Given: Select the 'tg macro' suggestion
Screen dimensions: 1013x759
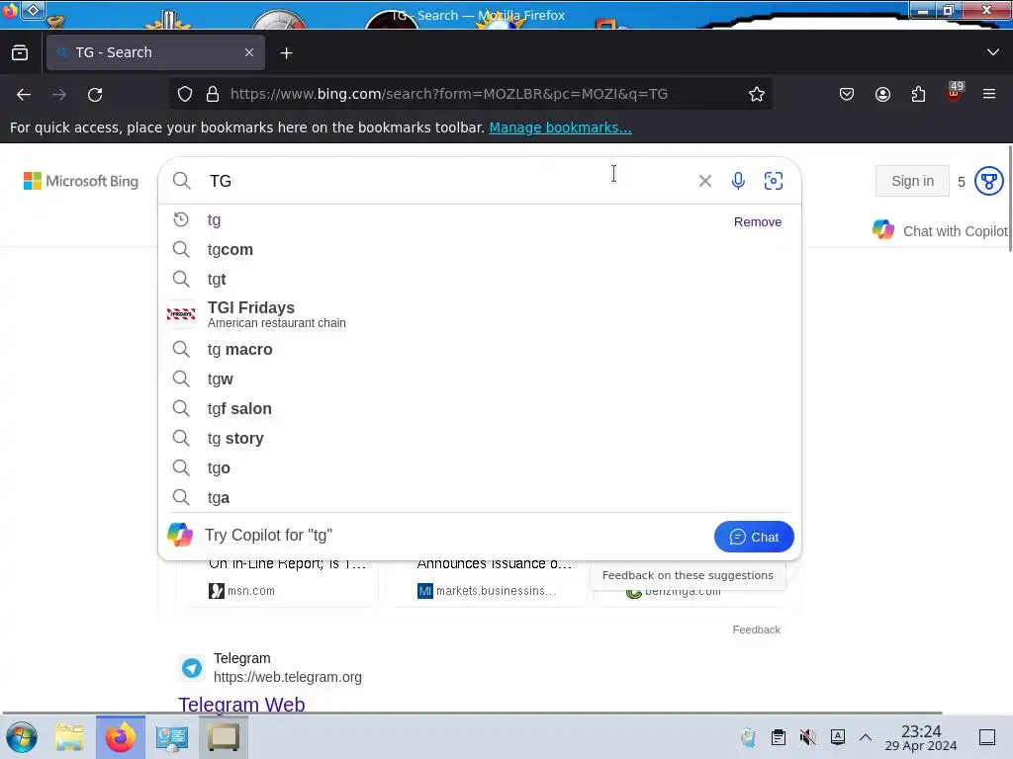Looking at the screenshot, I should click(480, 349).
